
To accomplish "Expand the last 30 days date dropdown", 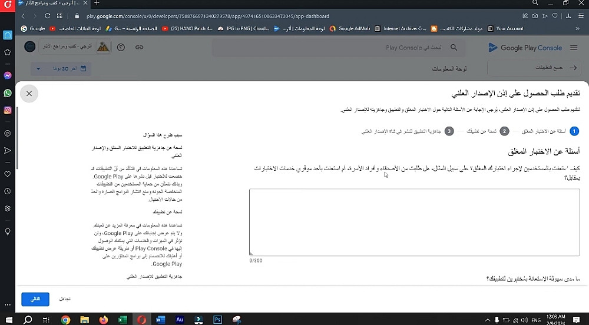I will [x=61, y=69].
